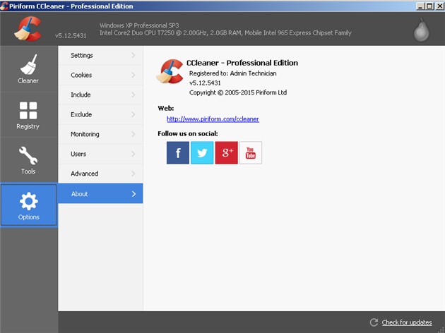Go to the Users options page
This screenshot has height=333, width=445.
78,154
